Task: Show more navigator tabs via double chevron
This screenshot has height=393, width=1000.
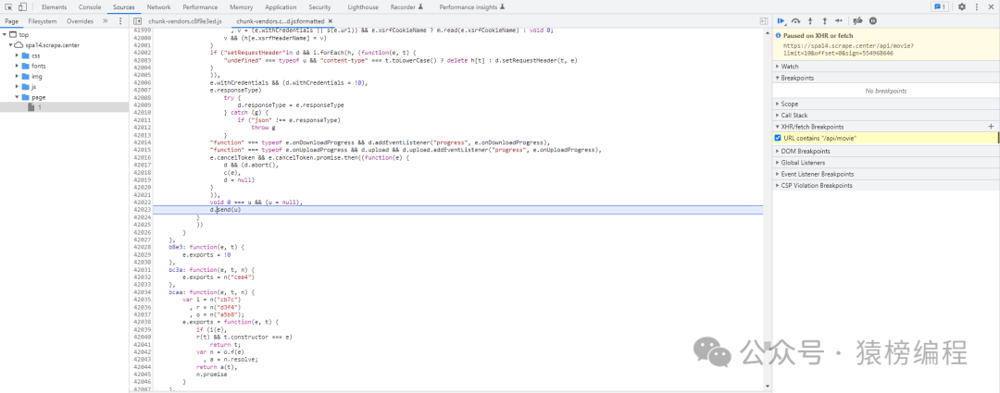Action: click(x=106, y=21)
